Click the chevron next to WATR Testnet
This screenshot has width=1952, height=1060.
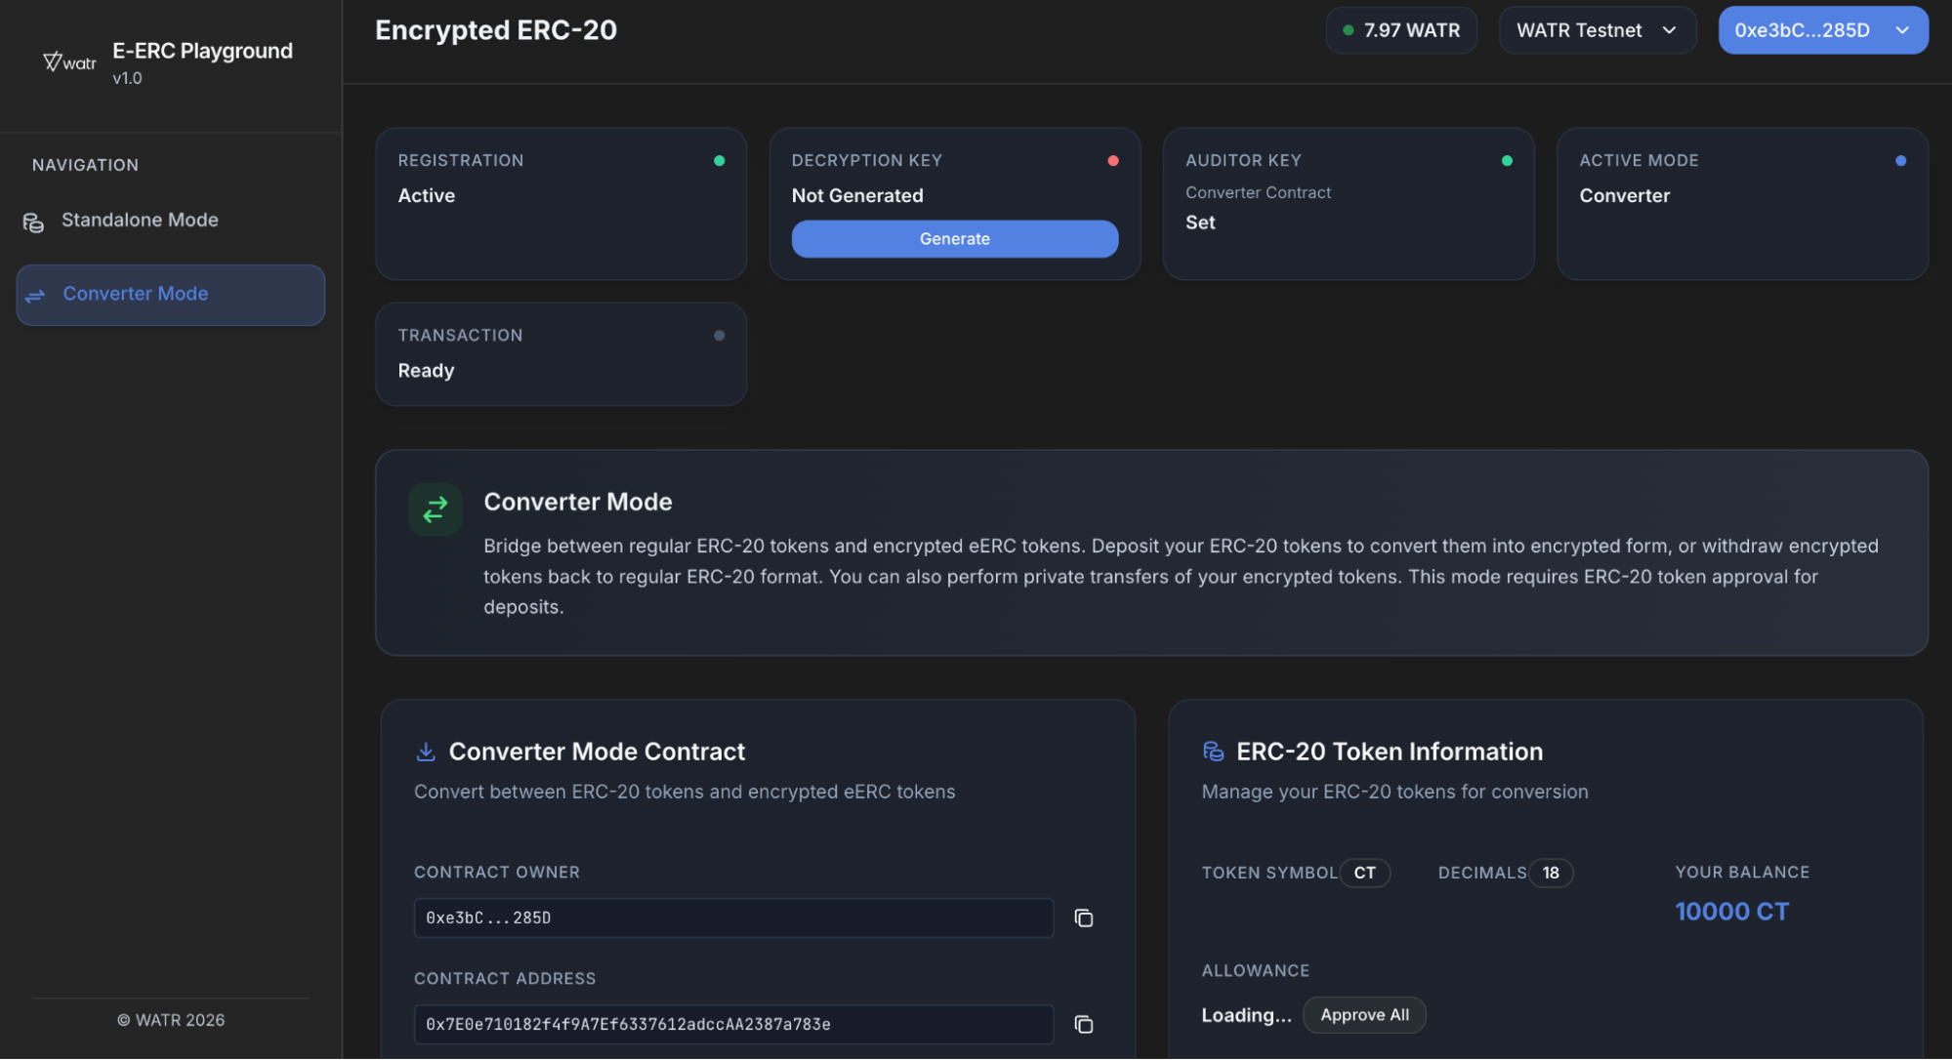tap(1670, 30)
